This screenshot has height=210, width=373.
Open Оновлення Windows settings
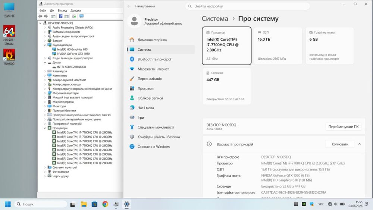(160, 147)
